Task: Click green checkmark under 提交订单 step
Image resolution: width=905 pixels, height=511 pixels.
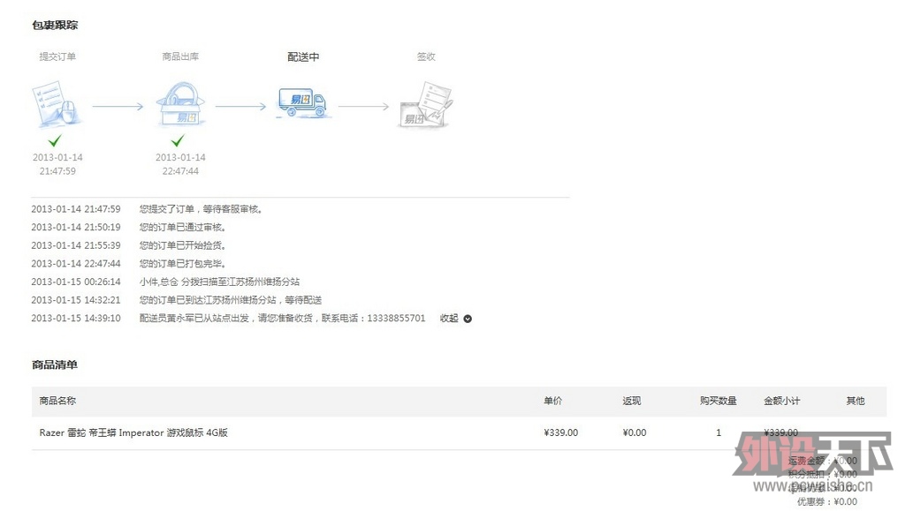Action: [x=55, y=140]
